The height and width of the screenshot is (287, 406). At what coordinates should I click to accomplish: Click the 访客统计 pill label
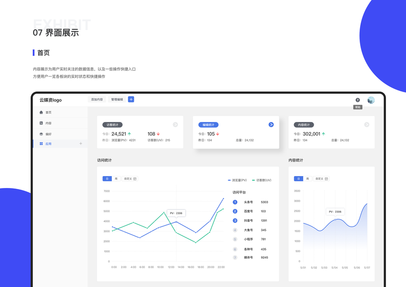[112, 125]
